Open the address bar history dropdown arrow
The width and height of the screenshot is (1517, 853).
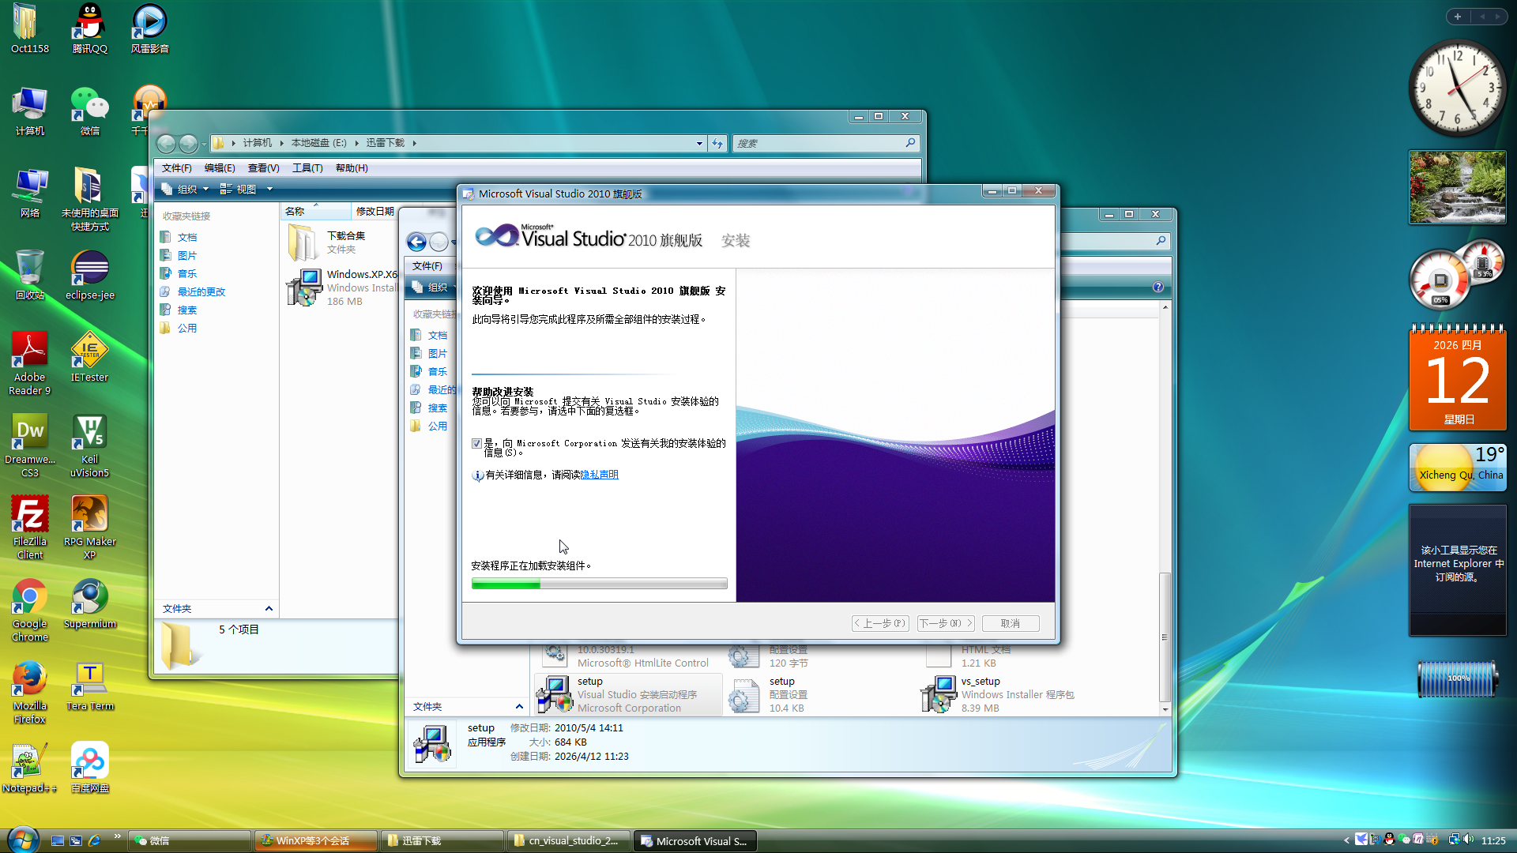699,144
